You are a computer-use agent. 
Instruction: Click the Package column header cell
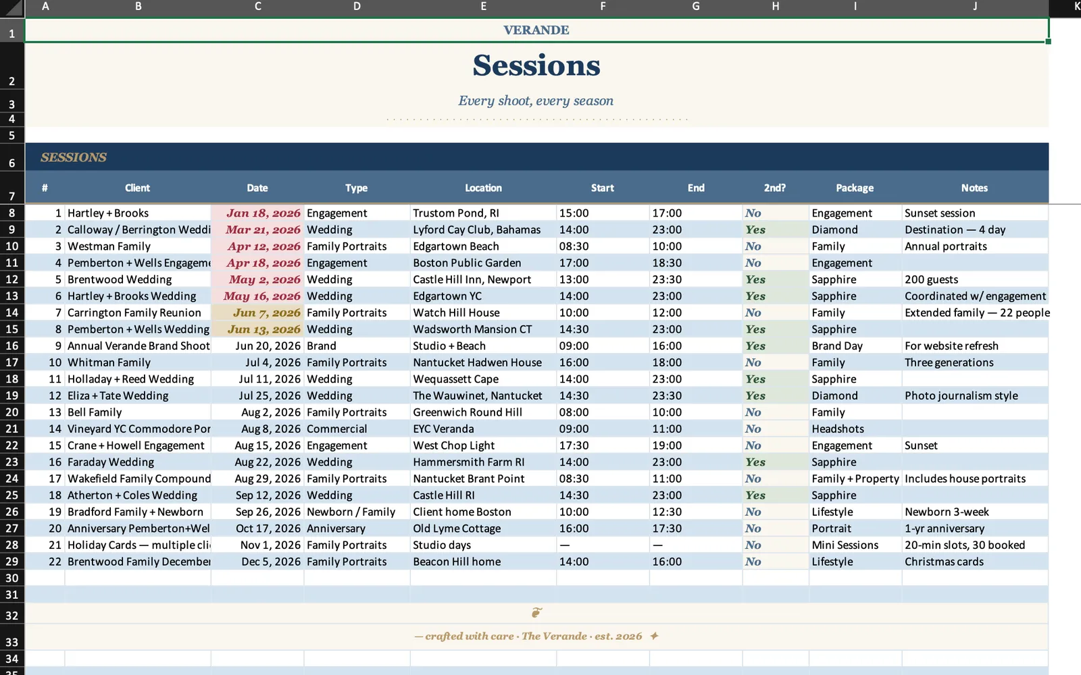855,188
